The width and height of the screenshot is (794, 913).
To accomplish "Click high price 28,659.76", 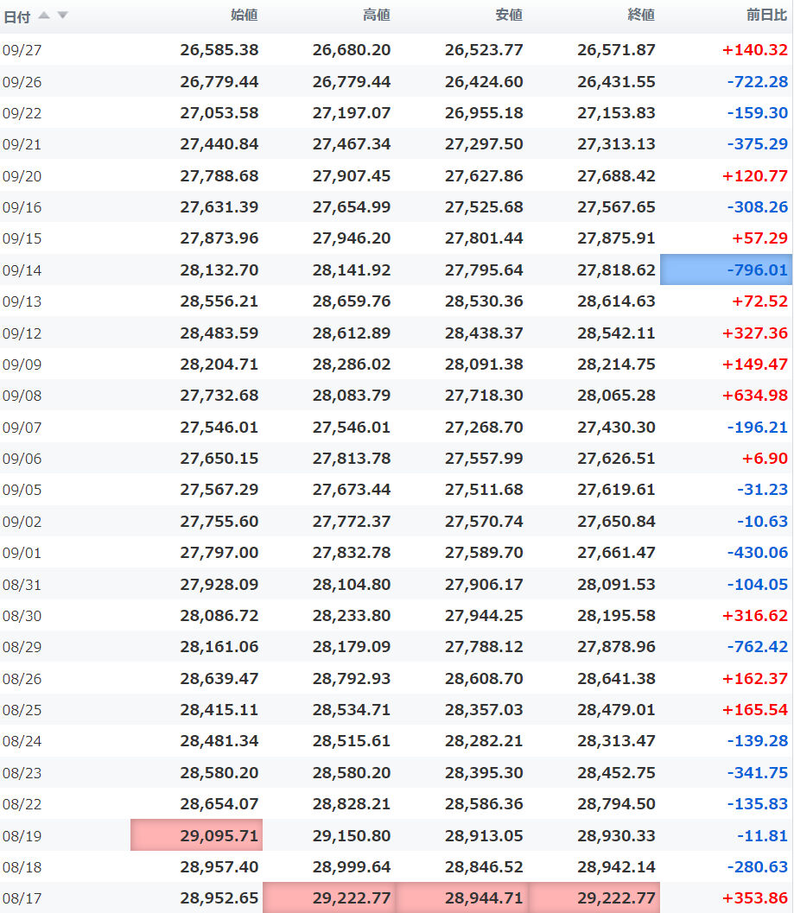I will click(x=352, y=301).
